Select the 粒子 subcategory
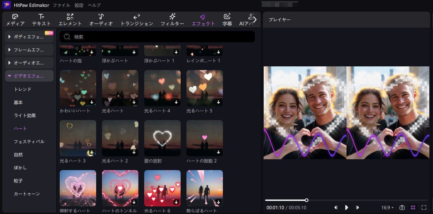 18,181
